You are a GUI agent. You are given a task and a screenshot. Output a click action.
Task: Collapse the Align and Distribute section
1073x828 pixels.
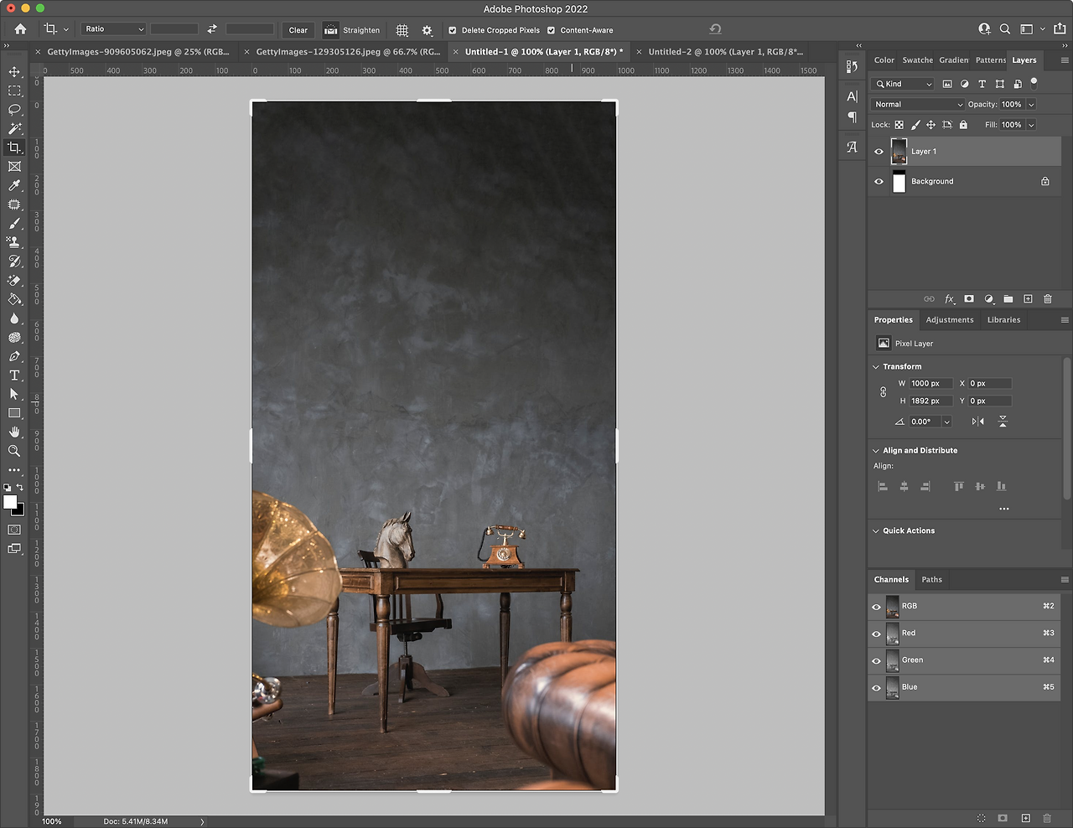pyautogui.click(x=876, y=451)
